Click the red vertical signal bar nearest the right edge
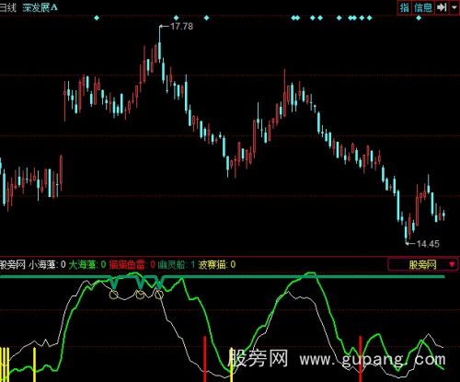The height and width of the screenshot is (382, 460). (x=361, y=359)
